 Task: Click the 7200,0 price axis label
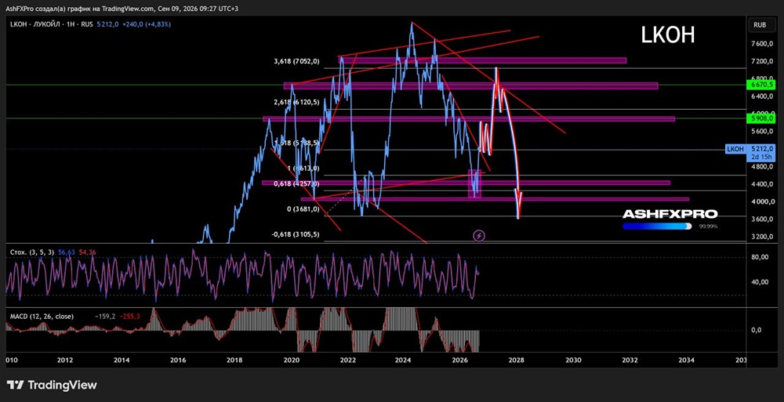pyautogui.click(x=762, y=61)
